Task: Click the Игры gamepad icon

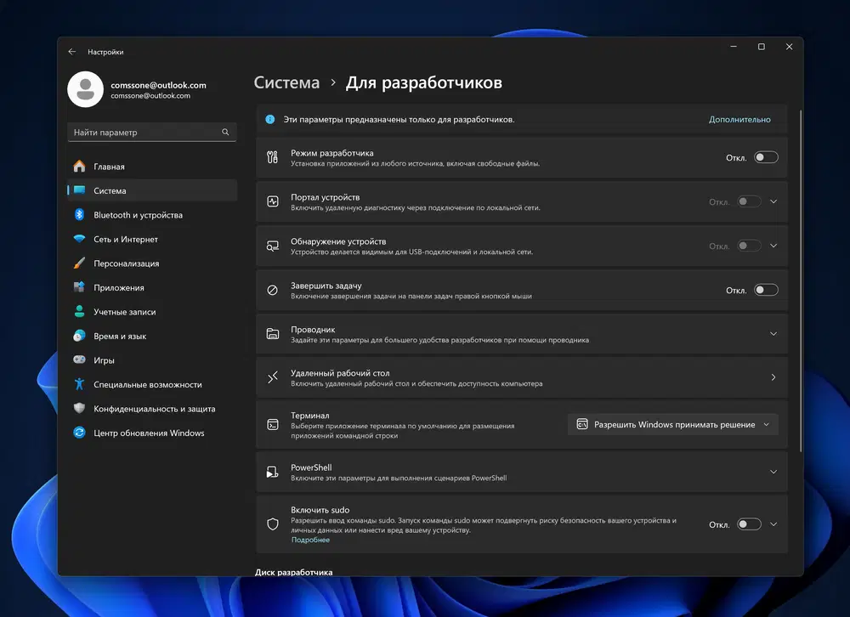Action: pyautogui.click(x=79, y=360)
